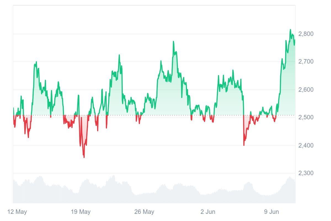331x221 pixels.
Task: Click the 19 May date label
Action: 81,212
